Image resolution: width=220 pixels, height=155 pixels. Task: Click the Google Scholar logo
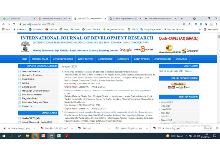tap(125, 49)
